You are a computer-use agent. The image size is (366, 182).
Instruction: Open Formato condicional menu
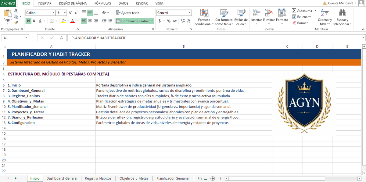point(204,17)
